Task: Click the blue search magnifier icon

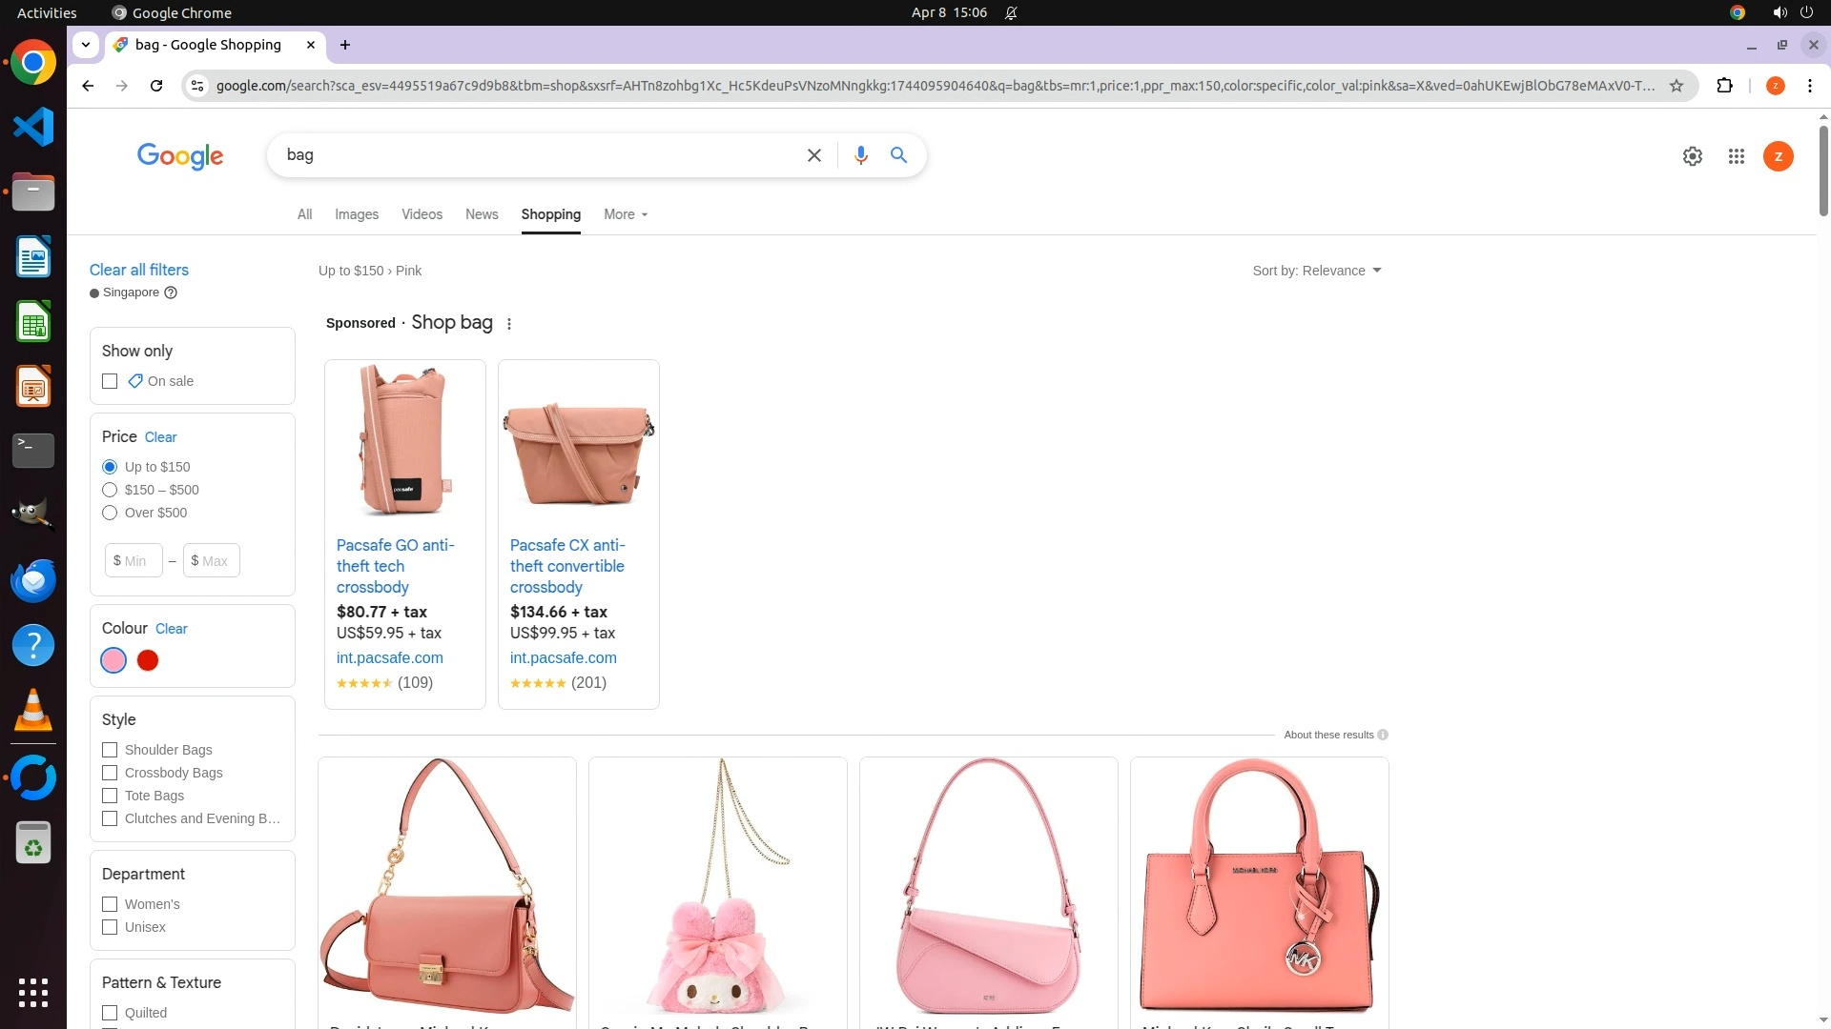Action: (898, 155)
